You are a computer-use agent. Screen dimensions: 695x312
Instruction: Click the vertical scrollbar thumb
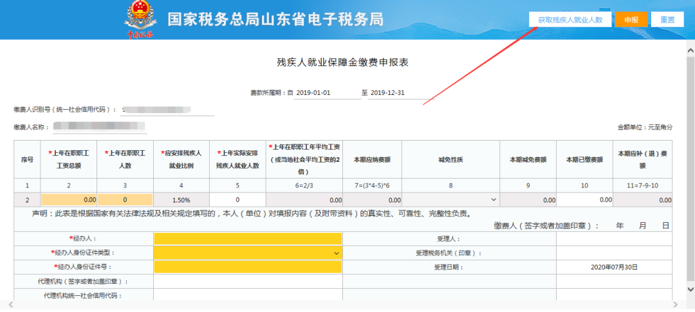[x=690, y=168]
